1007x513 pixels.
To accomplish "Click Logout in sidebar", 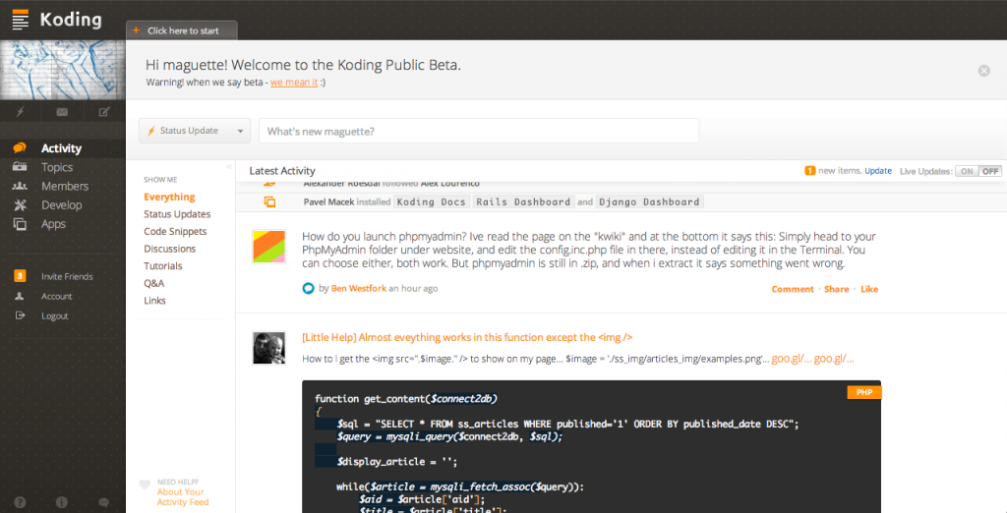I will coord(55,315).
